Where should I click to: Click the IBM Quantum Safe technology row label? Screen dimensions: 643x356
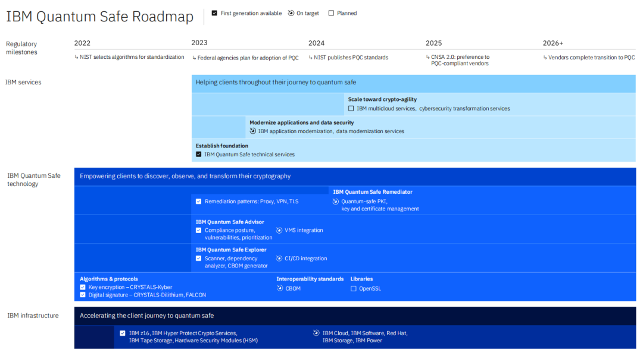pos(33,179)
